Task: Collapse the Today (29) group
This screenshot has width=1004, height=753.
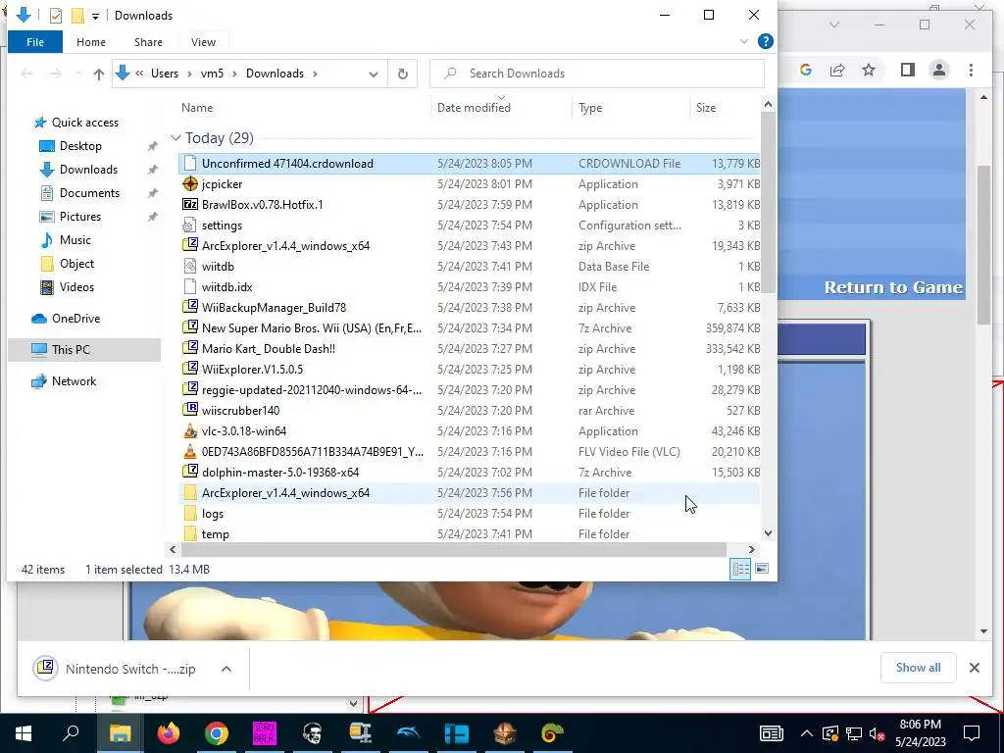Action: click(x=176, y=138)
